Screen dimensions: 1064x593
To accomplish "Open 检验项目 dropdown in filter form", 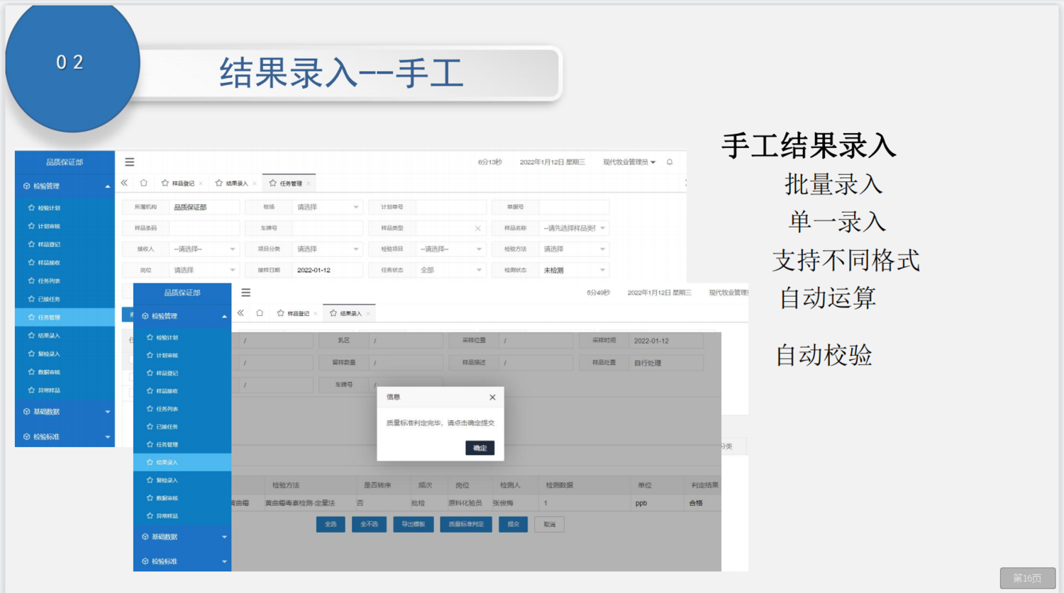I will [x=451, y=249].
